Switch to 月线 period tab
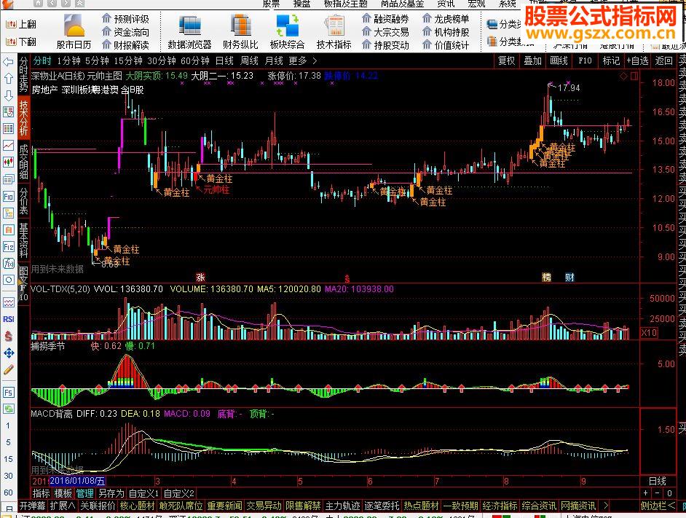Image resolution: width=686 pixels, height=518 pixels. tap(274, 61)
